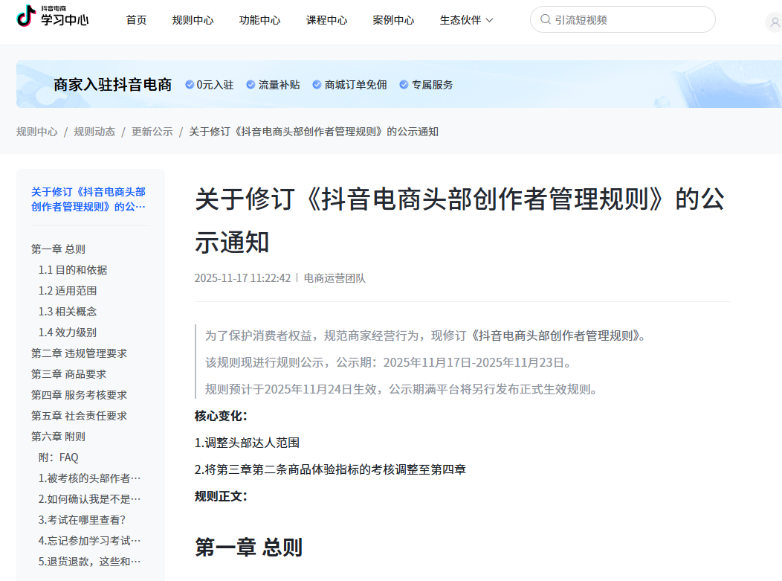This screenshot has height=581, width=782.
Task: Open FAQ item 1.被考核的头部作者
Action: pos(89,478)
